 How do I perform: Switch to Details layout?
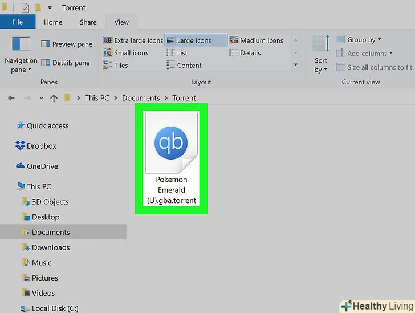pos(245,53)
